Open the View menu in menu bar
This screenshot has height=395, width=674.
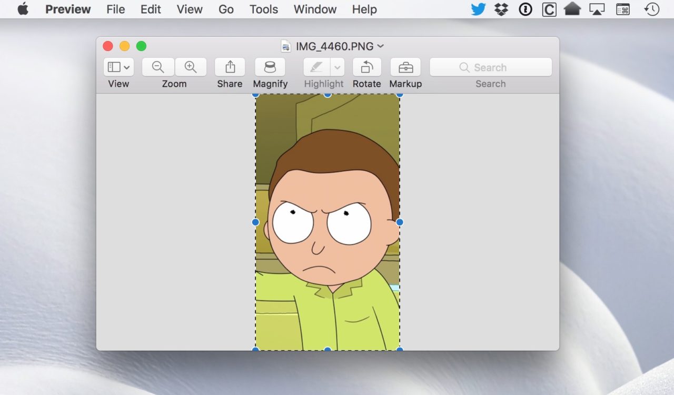[x=190, y=9]
